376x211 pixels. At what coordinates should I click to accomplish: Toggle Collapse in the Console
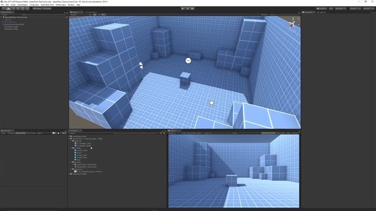coord(11,133)
